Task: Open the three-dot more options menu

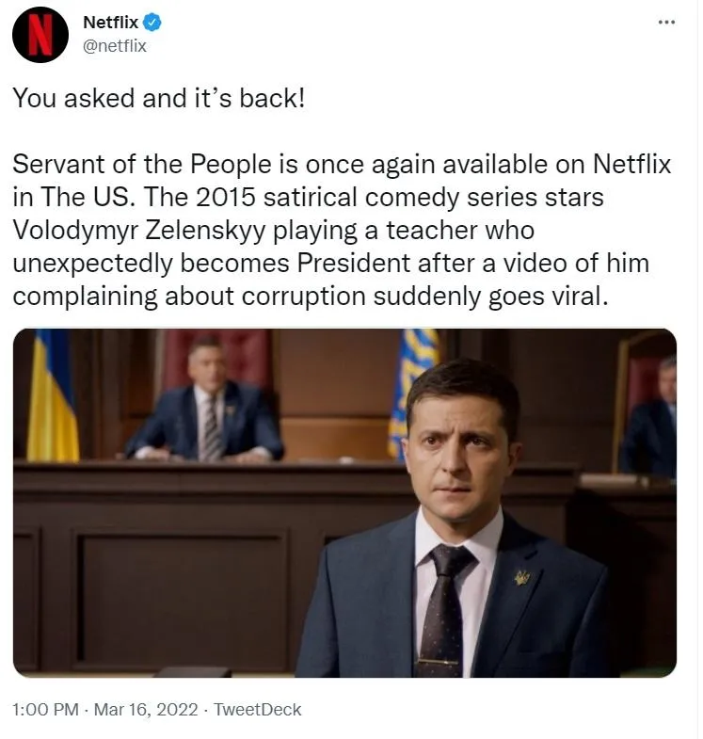Action: coord(666,23)
